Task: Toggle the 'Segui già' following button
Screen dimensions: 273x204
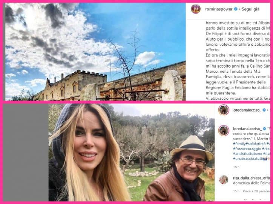Action: click(250, 9)
